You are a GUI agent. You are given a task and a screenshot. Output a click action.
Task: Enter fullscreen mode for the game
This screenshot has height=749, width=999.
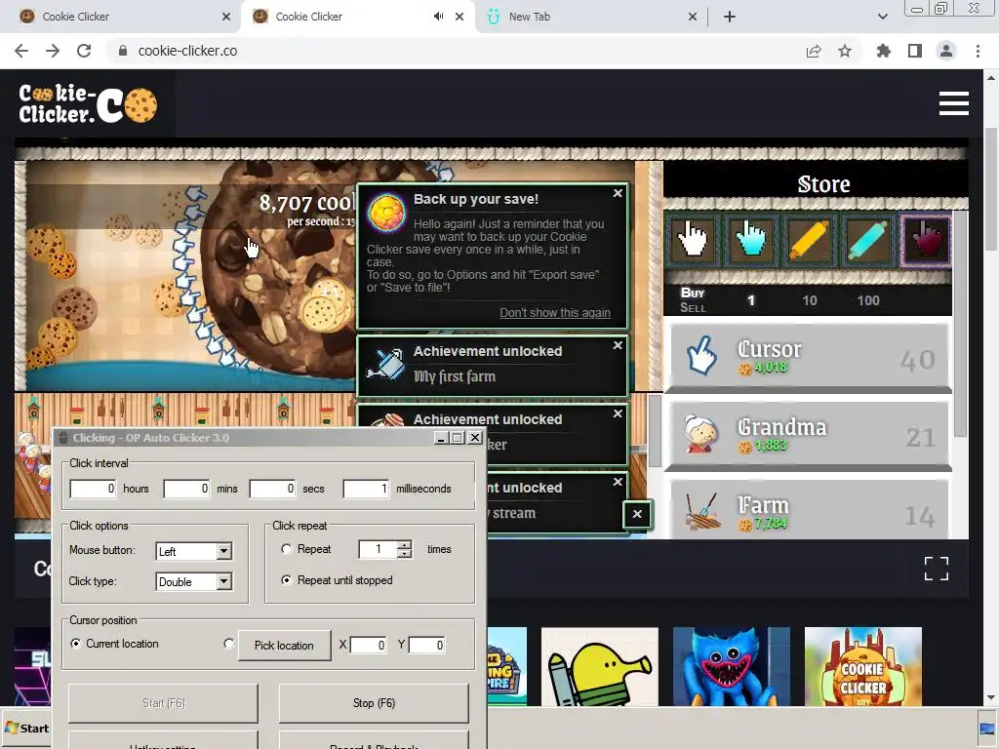pos(936,569)
